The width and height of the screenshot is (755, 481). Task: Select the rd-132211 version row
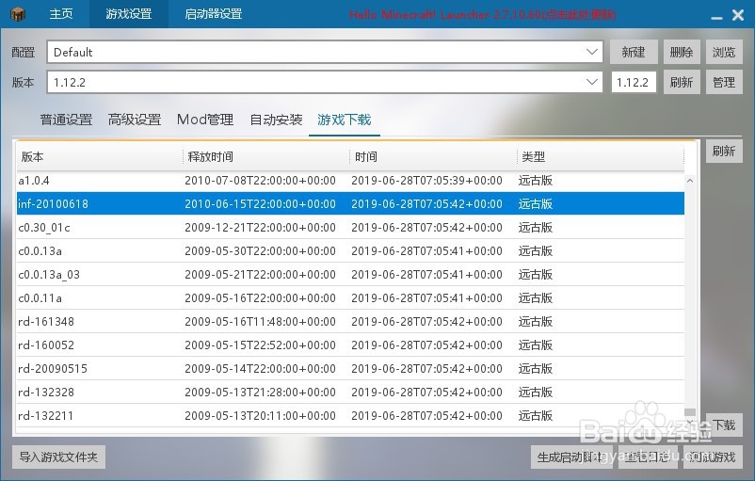tap(350, 415)
